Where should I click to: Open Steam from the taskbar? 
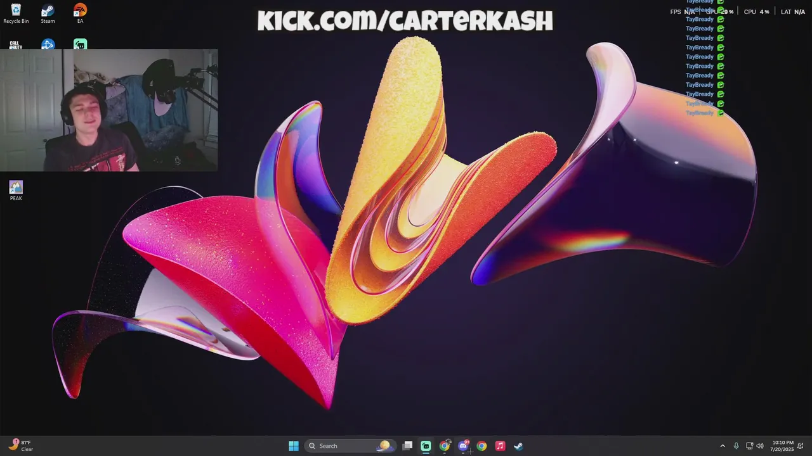click(x=518, y=446)
